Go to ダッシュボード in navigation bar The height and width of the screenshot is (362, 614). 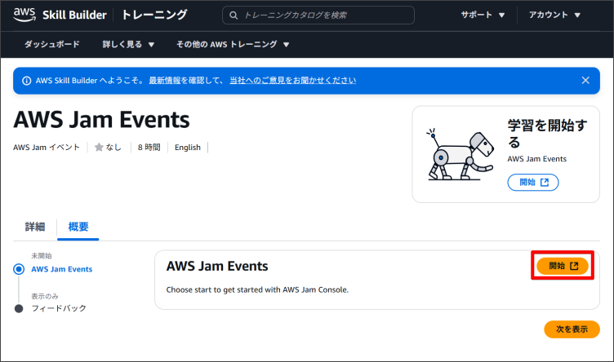pyautogui.click(x=52, y=44)
